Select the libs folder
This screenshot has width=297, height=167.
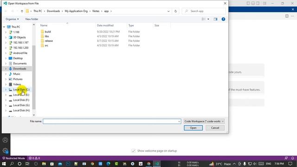[x=47, y=36]
